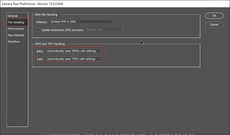230x135 pixels.
Task: Open the Sidecars dropdown
Action: click(x=83, y=22)
